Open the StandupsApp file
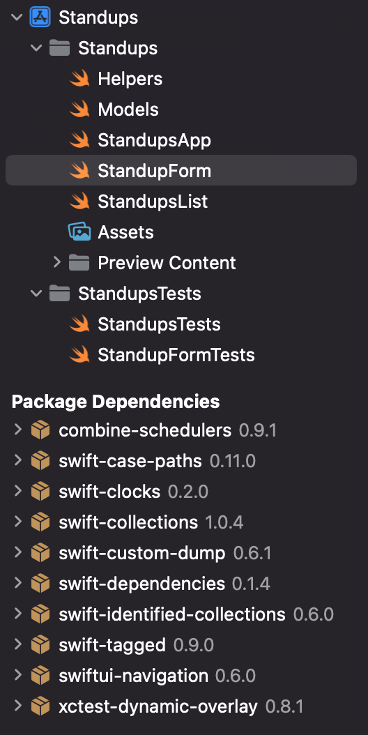Image resolution: width=368 pixels, height=735 pixels. (x=154, y=140)
